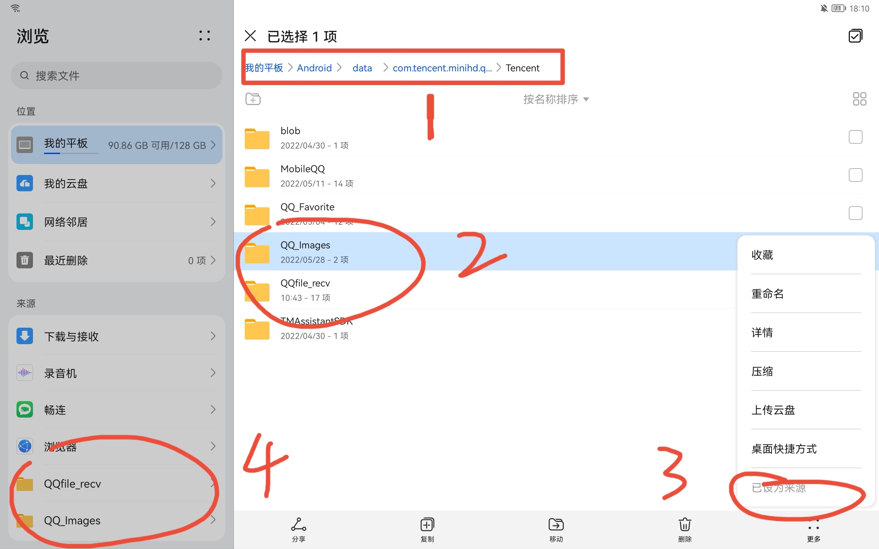This screenshot has height=549, width=879.
Task: Open Recently Deleted (最近删除) trash icon
Action: pyautogui.click(x=25, y=260)
